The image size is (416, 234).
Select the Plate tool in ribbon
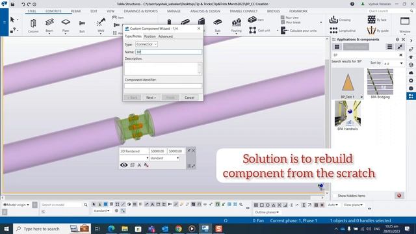[66, 25]
